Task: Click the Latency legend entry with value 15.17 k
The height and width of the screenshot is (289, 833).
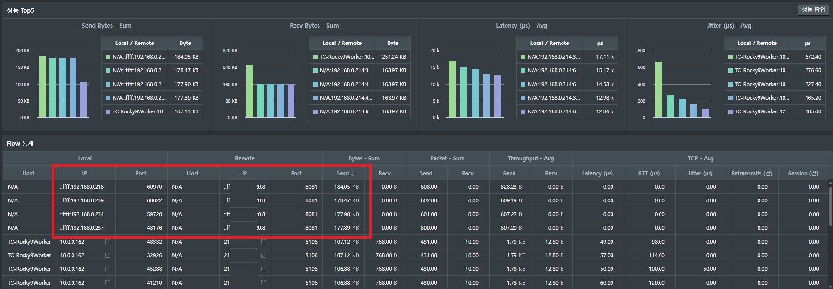Action: (567, 70)
